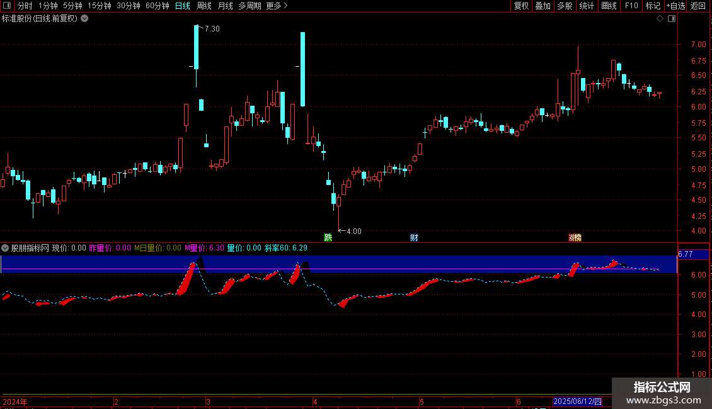Expand the 更多 periods menu
The image size is (712, 409).
(277, 6)
